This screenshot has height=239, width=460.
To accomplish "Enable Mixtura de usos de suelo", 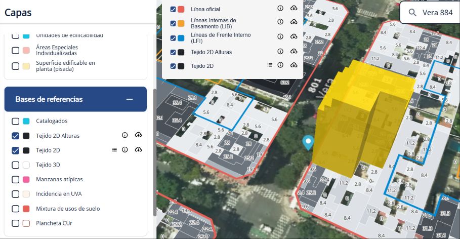I will coord(15,209).
